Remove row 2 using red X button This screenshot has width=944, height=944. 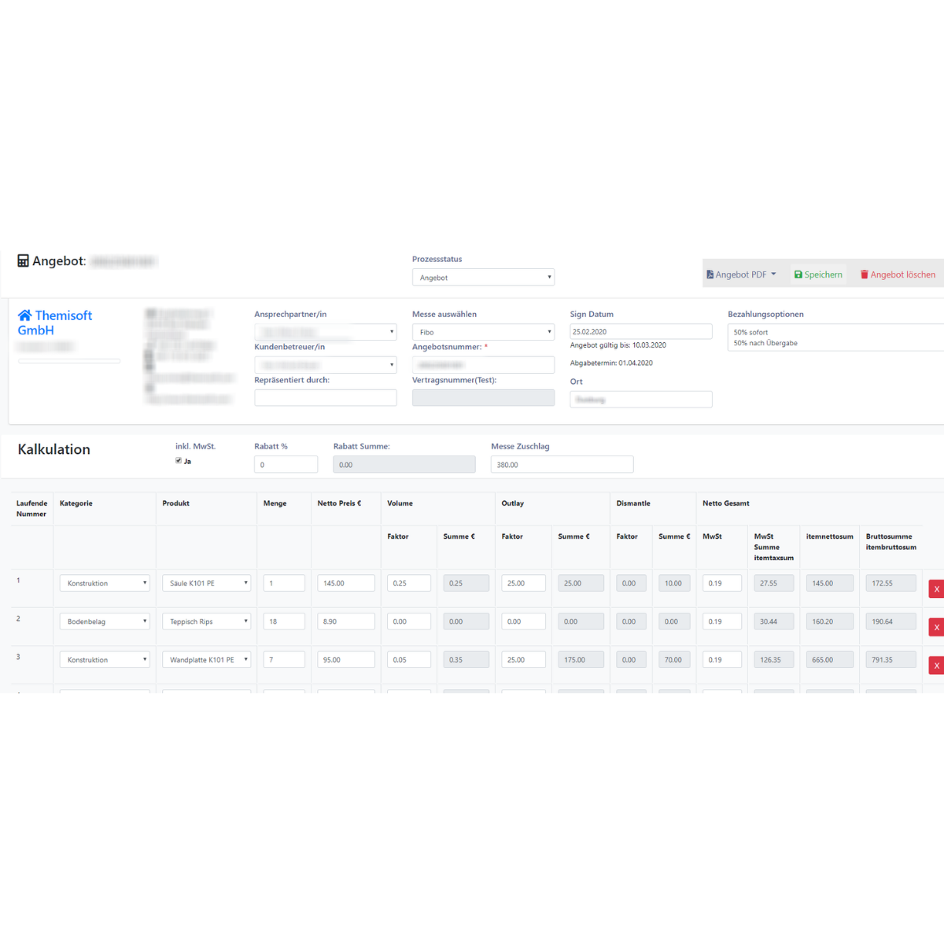point(936,627)
